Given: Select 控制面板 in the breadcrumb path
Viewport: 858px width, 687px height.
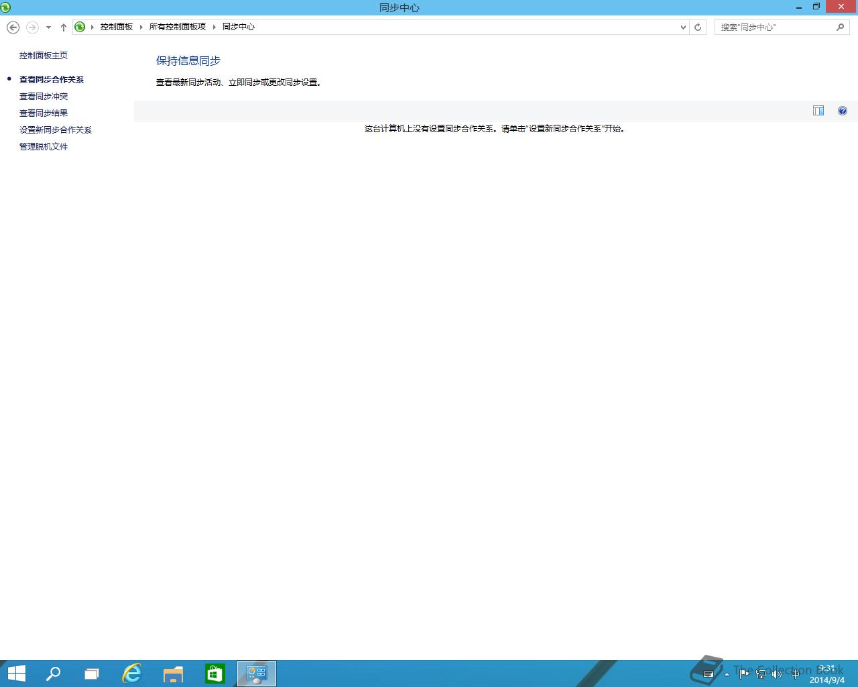Looking at the screenshot, I should click(117, 27).
